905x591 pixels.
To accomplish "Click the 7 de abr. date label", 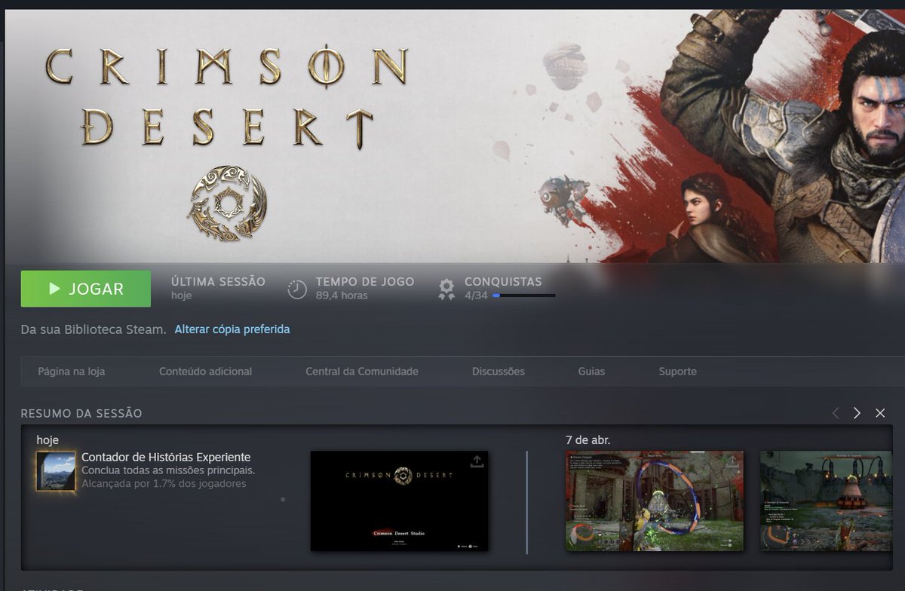I will tap(588, 440).
